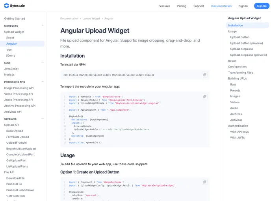The image size is (271, 201).
Task: Jump to Building URLs section
Action: tap(237, 79)
